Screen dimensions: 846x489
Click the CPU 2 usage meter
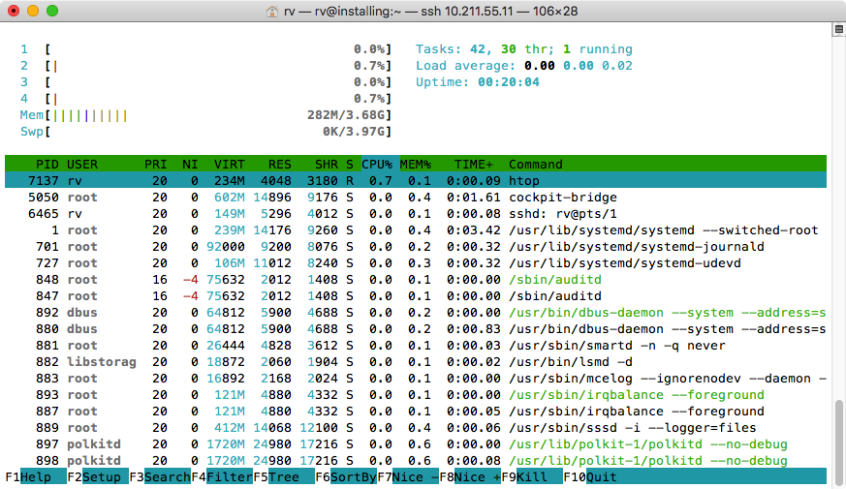pyautogui.click(x=206, y=66)
